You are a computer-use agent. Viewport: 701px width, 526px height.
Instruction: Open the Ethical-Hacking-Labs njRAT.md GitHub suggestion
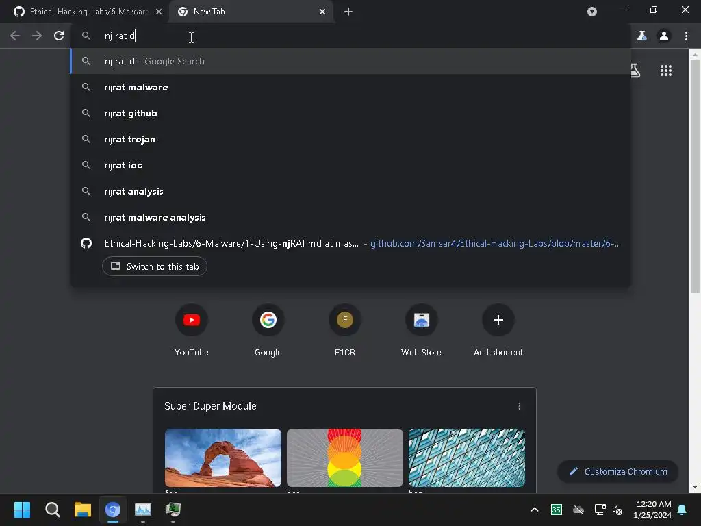click(351, 243)
